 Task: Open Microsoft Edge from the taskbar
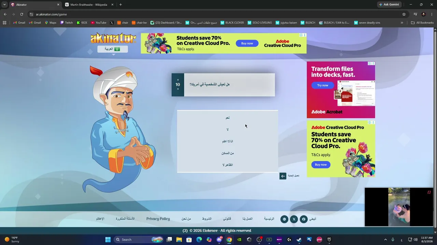(x=199, y=240)
